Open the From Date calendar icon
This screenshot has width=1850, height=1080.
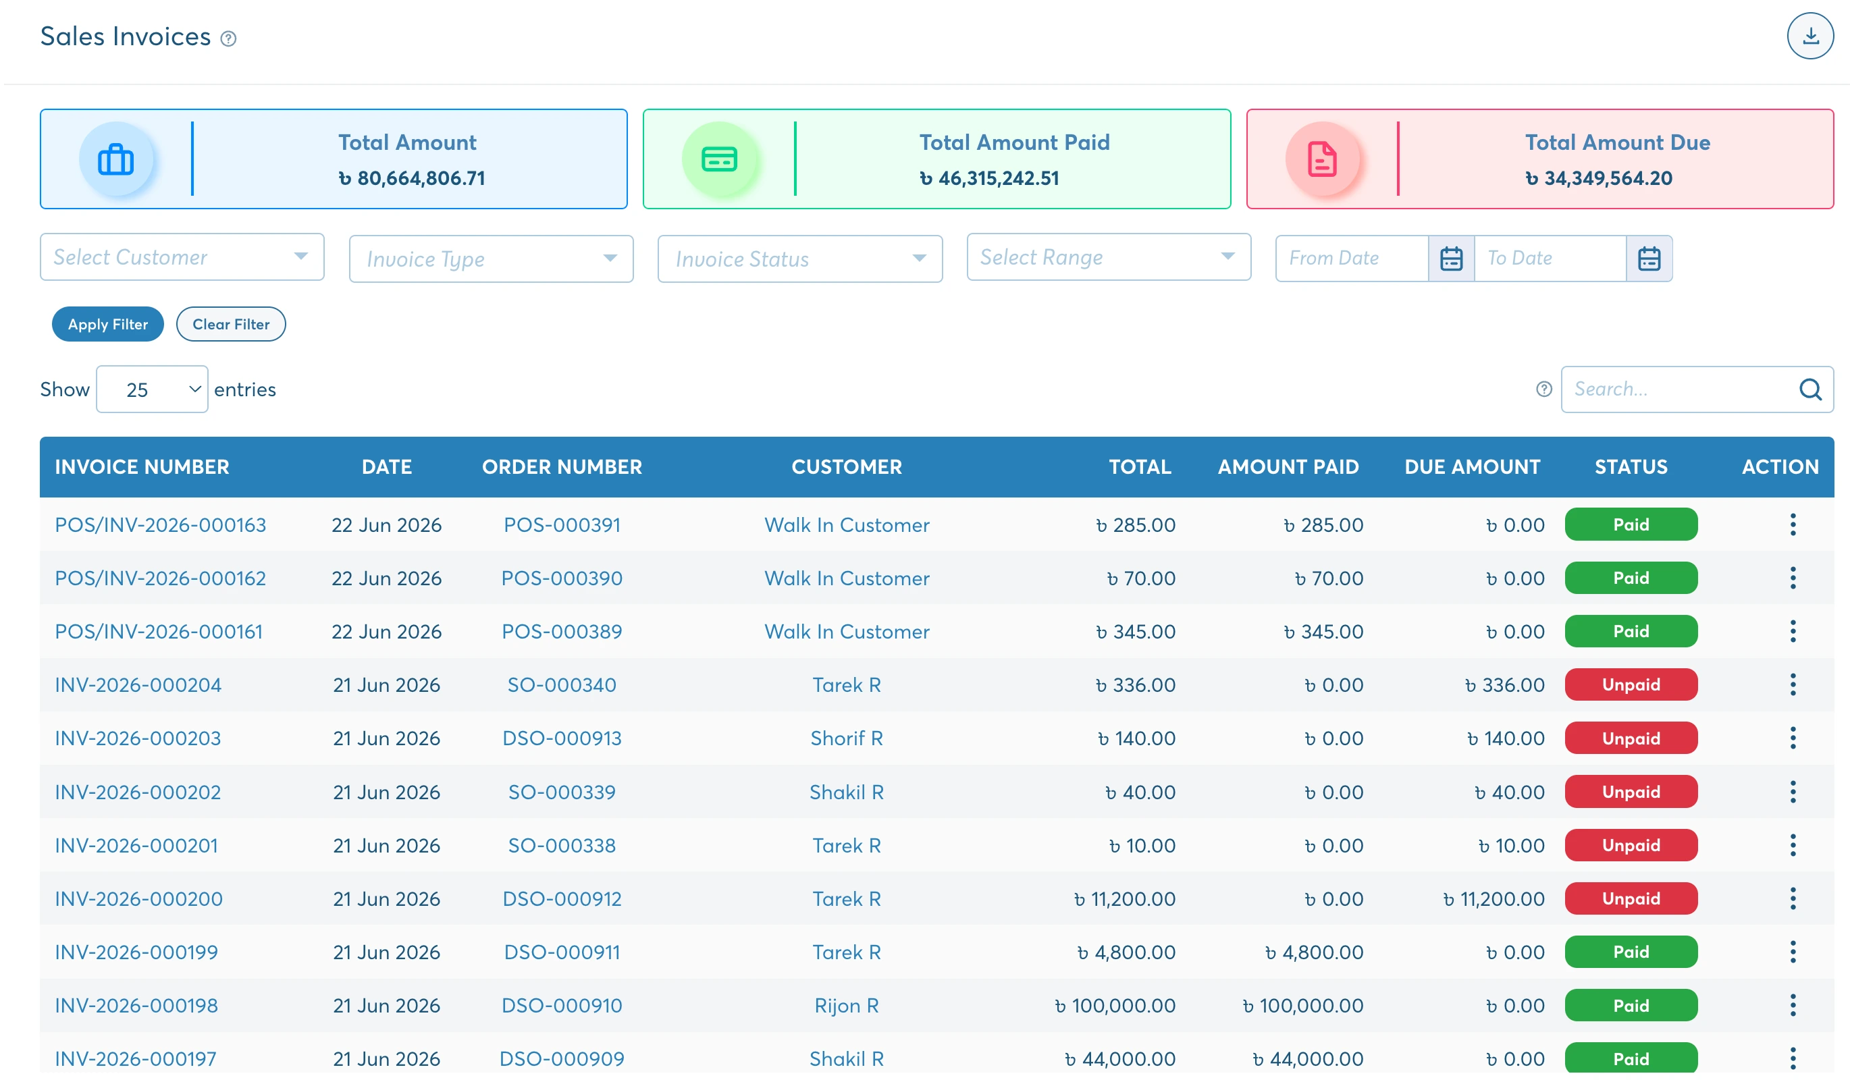pos(1451,259)
